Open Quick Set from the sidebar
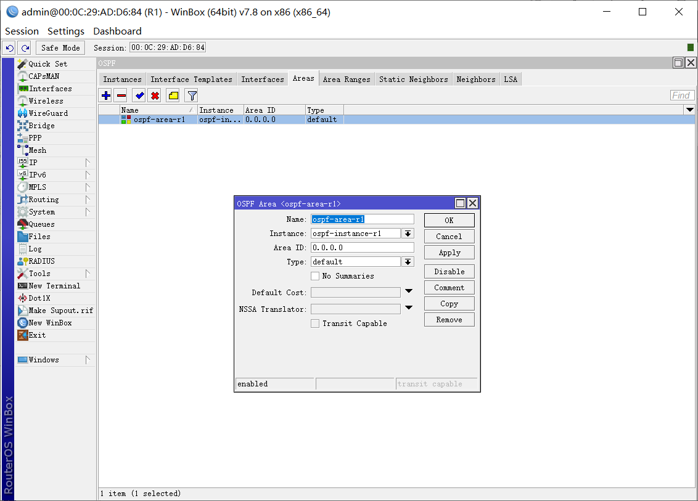Screen dimensions: 698x501 tap(55, 63)
